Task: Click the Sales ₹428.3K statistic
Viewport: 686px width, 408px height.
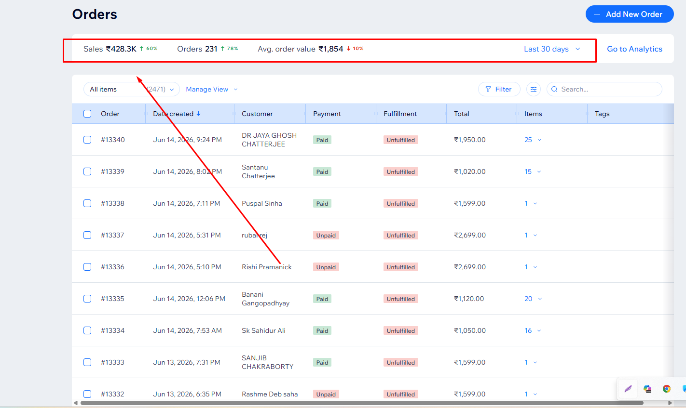Action: tap(121, 49)
